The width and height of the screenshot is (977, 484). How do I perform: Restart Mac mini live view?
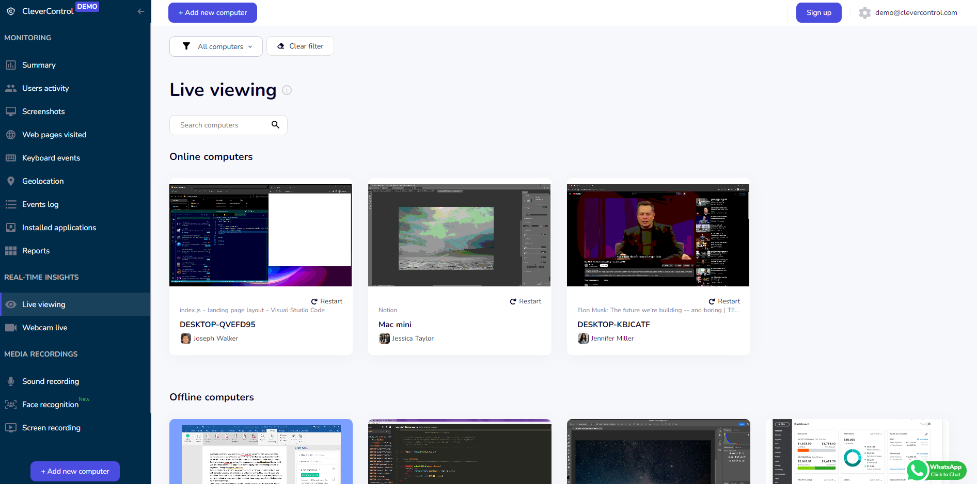525,301
